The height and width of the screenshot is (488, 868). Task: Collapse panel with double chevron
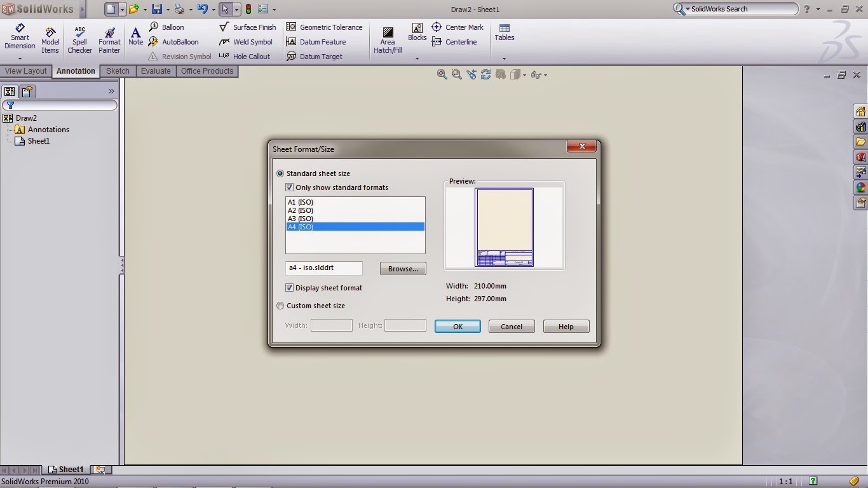111,91
